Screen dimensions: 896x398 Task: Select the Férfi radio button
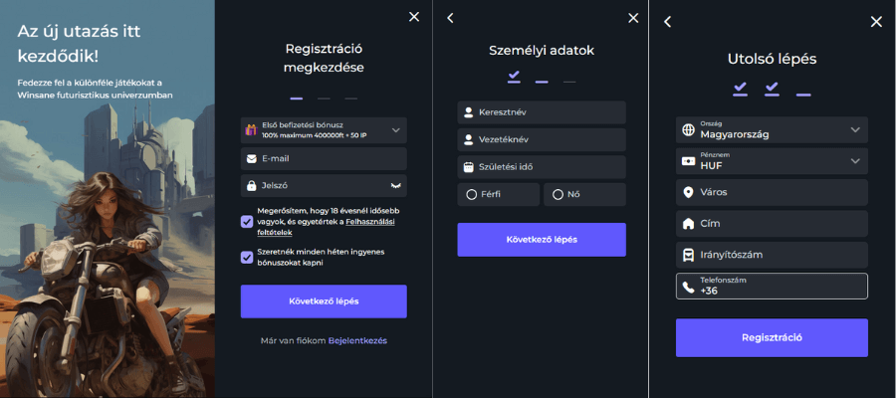tap(472, 195)
